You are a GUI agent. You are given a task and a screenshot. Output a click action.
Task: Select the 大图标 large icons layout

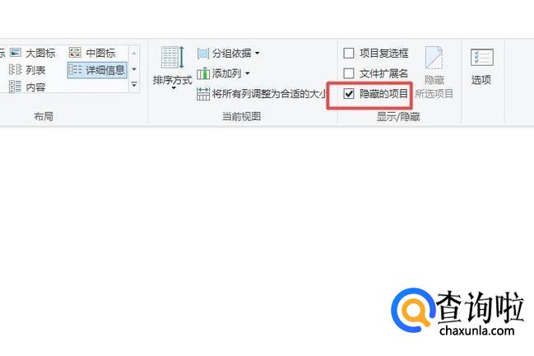(33, 54)
